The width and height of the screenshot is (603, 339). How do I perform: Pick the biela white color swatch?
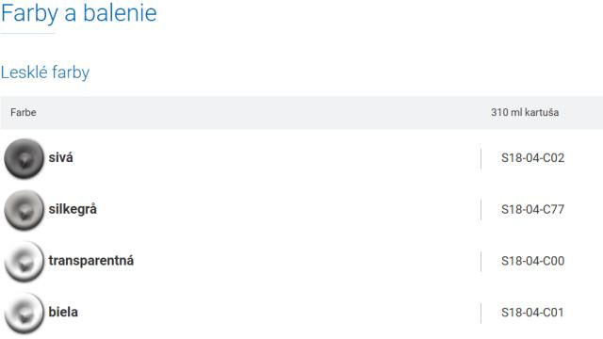pos(24,313)
